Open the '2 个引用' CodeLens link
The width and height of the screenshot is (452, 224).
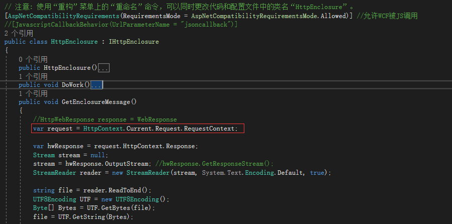coord(19,33)
